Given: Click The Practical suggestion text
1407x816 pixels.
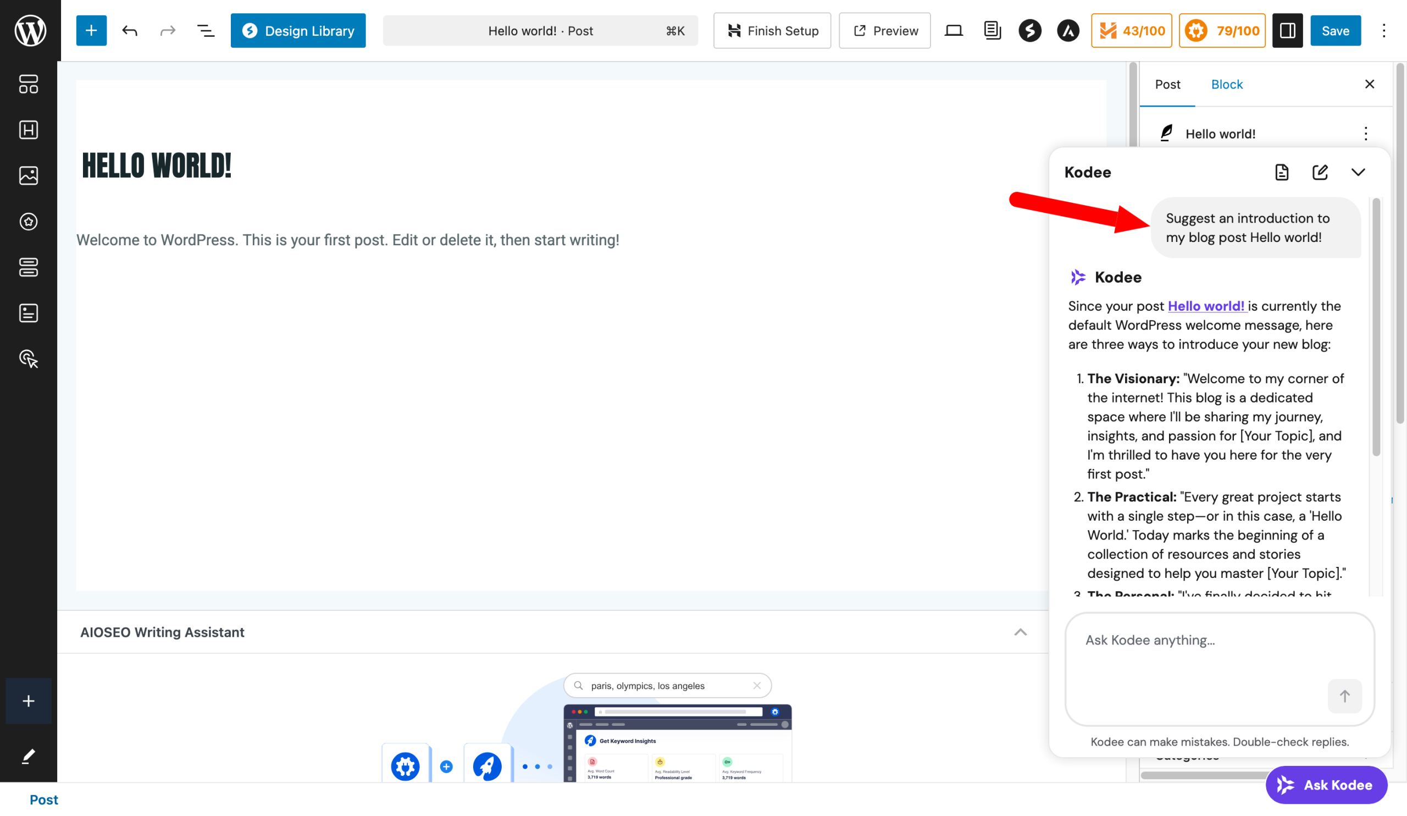Looking at the screenshot, I should point(1216,535).
